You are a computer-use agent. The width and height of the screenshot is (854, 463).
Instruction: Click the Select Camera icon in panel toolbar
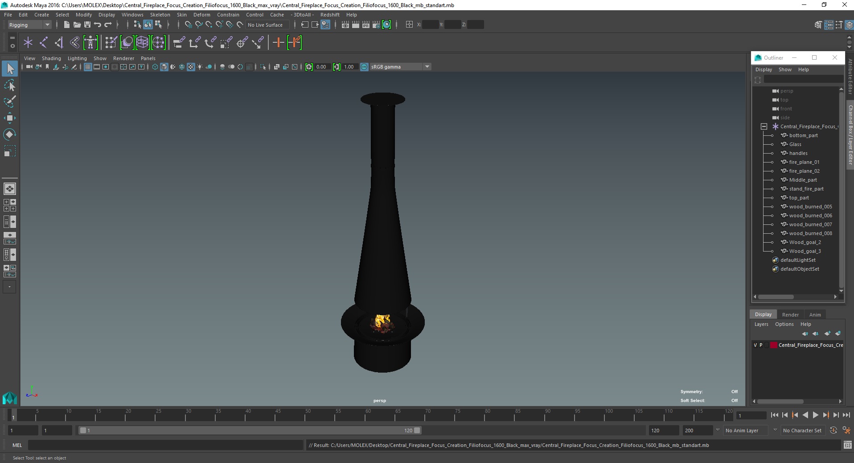[29, 67]
